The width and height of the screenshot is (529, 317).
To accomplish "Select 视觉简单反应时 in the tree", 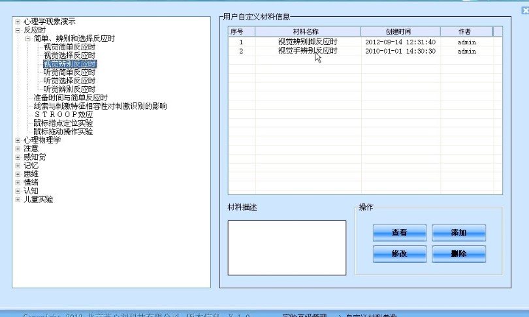I will point(69,47).
